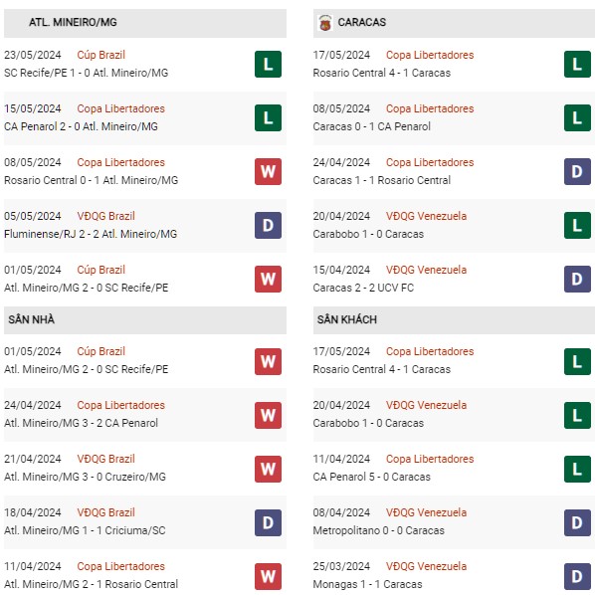Click the D badge for Caracas 2-2 UCV FC
This screenshot has height=595, width=595.
click(x=577, y=280)
